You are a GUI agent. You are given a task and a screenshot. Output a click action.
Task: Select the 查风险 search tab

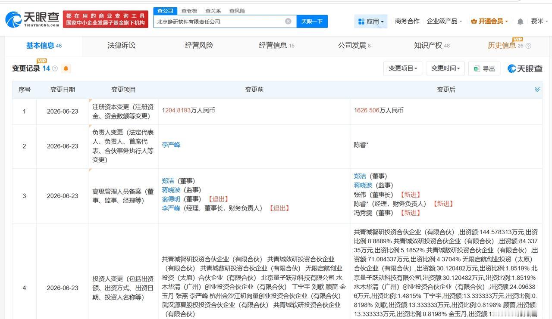point(237,11)
